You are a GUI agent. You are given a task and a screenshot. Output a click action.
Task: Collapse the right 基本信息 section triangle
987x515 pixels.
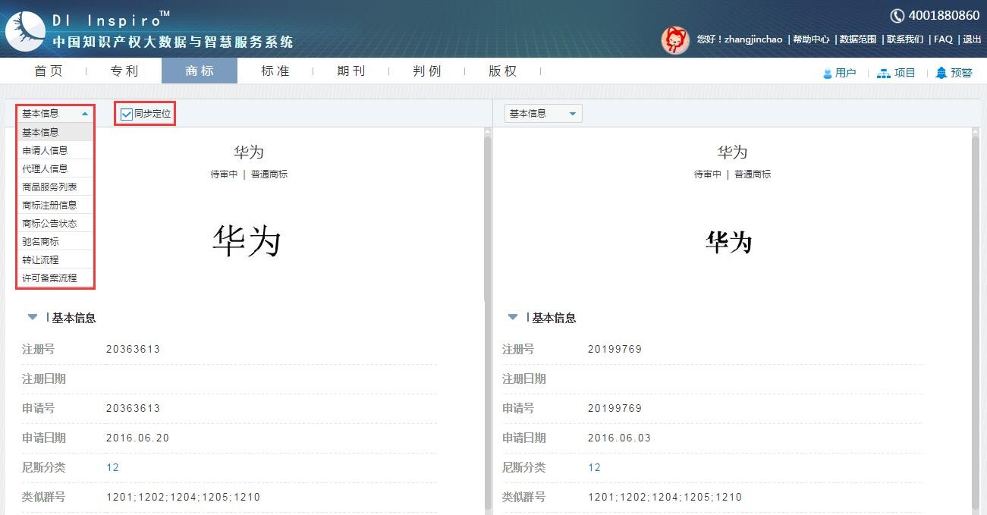pyautogui.click(x=513, y=317)
